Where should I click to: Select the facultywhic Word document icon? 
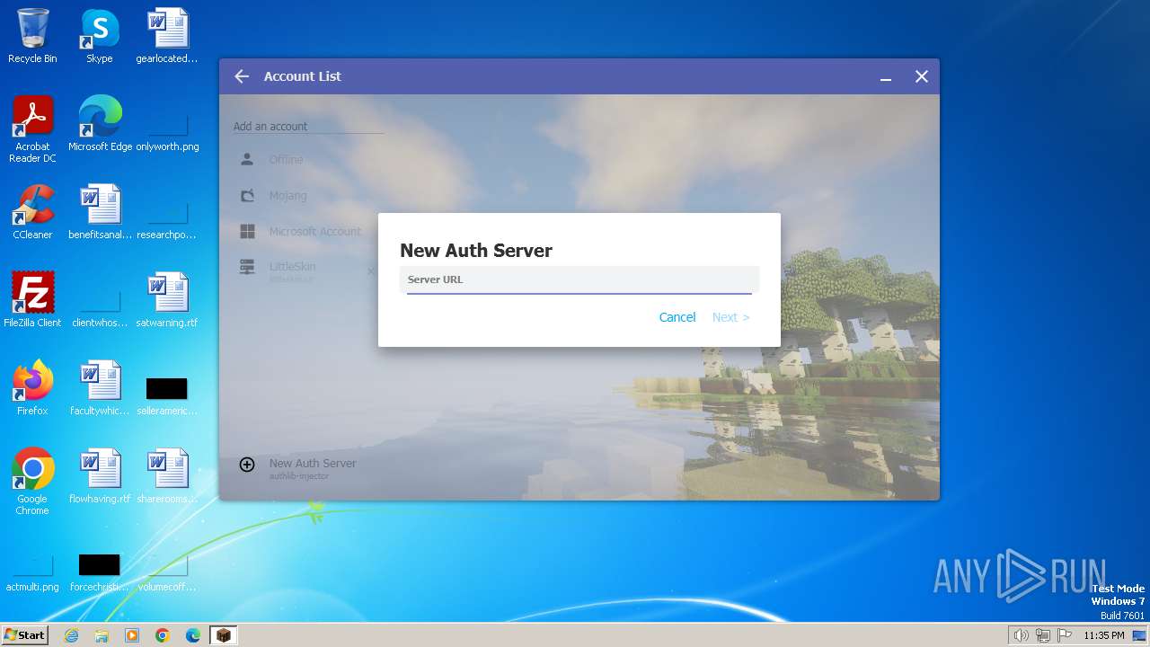pos(100,388)
